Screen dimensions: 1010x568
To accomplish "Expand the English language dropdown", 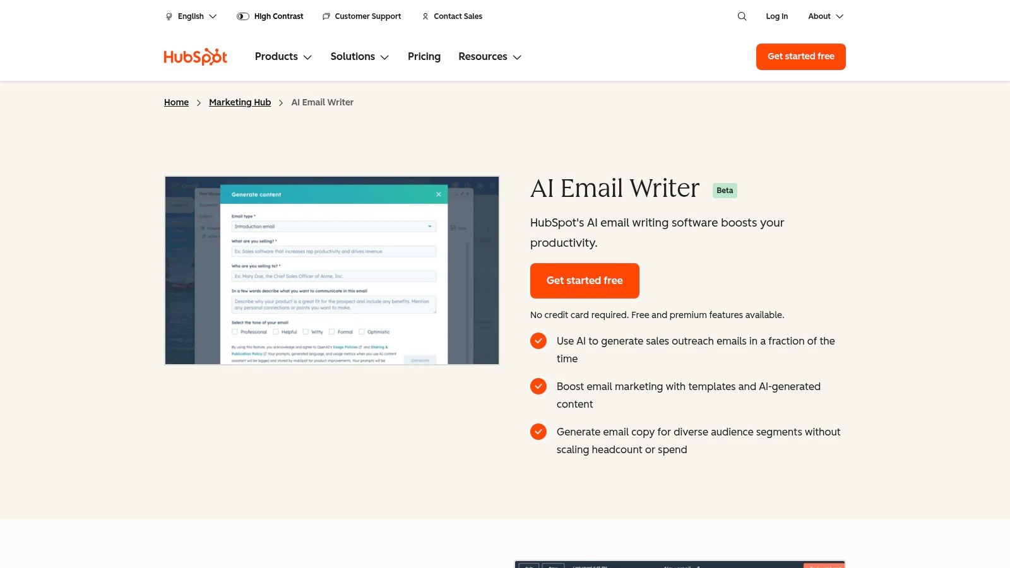I will tap(197, 16).
